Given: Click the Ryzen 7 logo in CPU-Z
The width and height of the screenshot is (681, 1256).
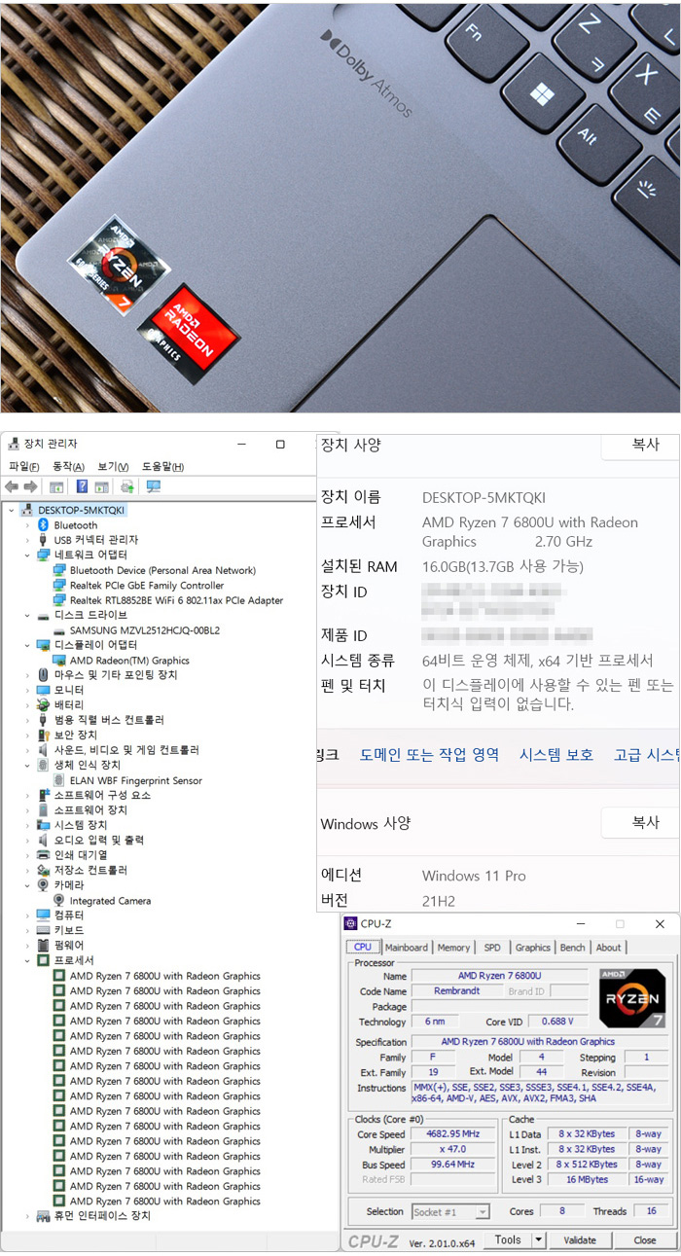Looking at the screenshot, I should point(632,998).
